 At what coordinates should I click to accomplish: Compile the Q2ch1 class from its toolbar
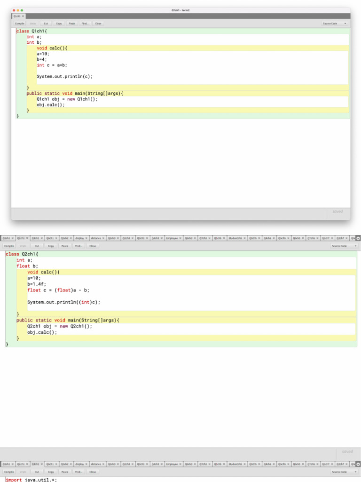[9, 246]
